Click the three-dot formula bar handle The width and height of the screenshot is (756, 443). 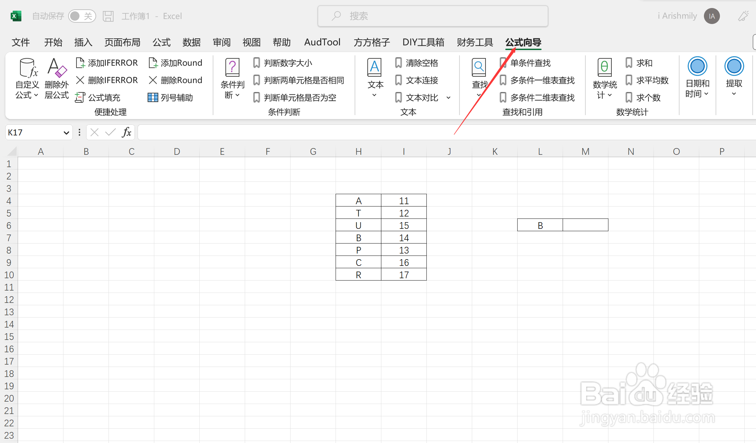pyautogui.click(x=79, y=132)
